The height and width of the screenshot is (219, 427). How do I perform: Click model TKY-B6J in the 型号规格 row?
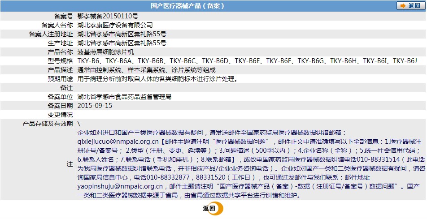pyautogui.click(x=405, y=61)
